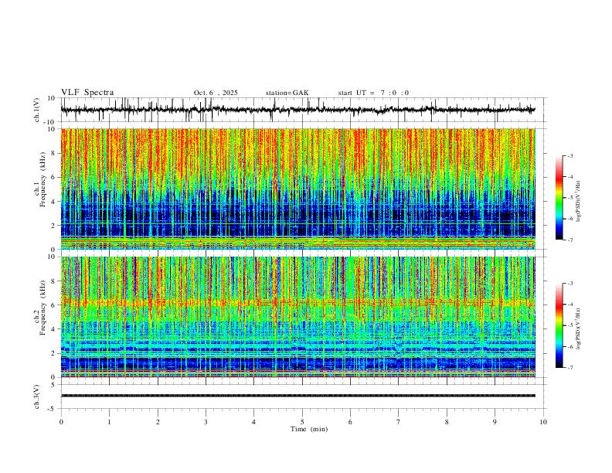Click the "start UT = 7:0:0" header text

[x=373, y=93]
